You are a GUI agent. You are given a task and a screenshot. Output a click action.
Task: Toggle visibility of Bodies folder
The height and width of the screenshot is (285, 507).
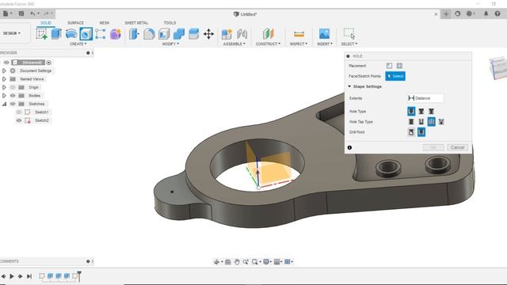coord(13,96)
